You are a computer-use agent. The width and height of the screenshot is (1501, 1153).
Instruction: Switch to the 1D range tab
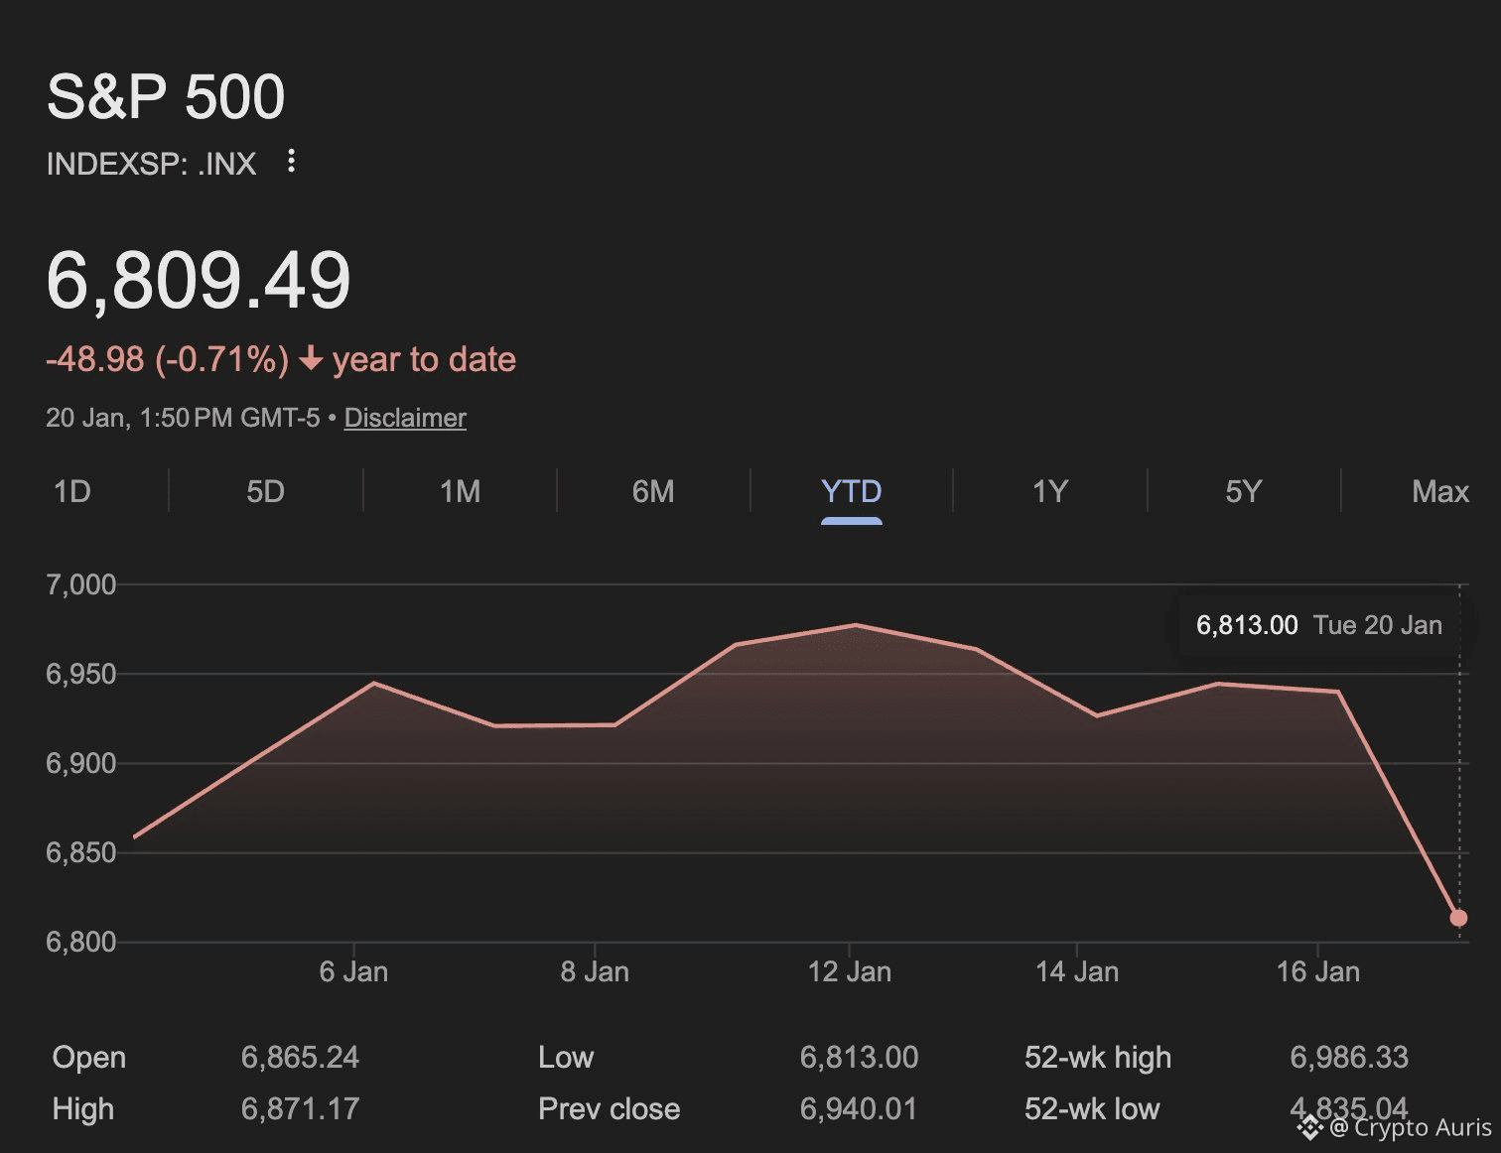tap(72, 491)
